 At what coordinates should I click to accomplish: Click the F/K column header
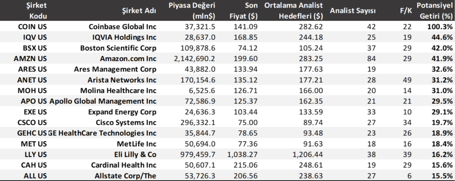pos(405,11)
